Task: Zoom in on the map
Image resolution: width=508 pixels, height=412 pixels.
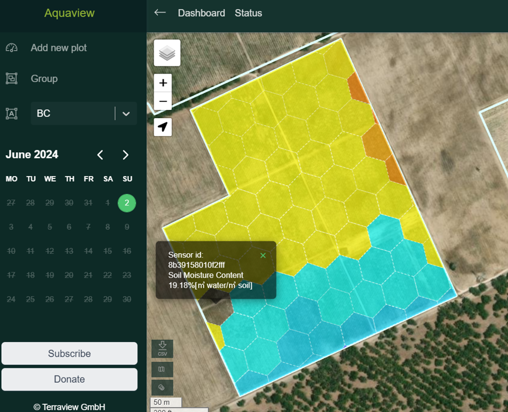Action: [x=163, y=83]
